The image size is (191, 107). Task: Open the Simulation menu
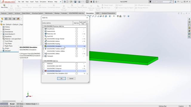[x=43, y=2]
